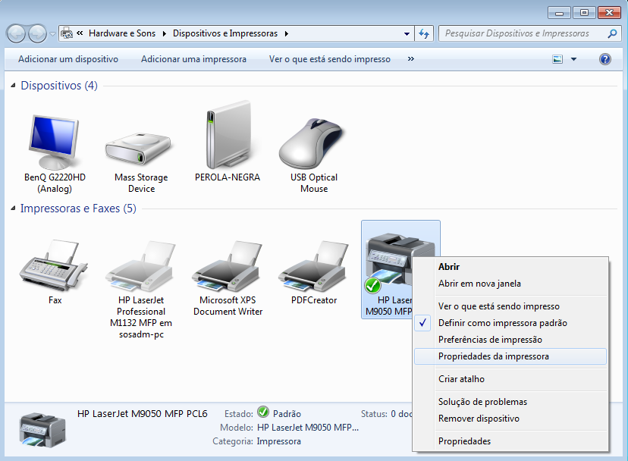Click the control panel icon in address bar
Image resolution: width=628 pixels, height=461 pixels.
click(x=67, y=33)
